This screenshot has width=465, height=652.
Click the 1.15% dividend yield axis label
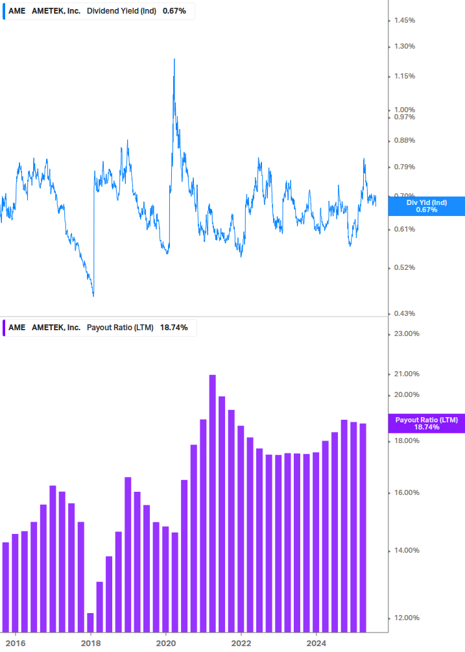404,76
